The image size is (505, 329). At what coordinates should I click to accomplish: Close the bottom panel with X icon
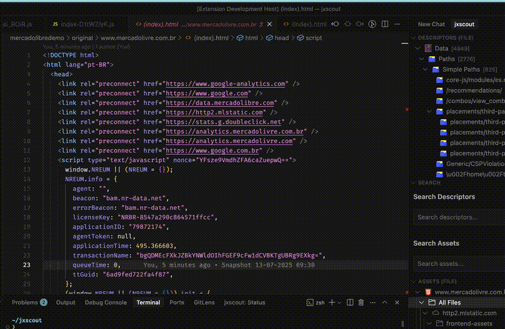pos(397,303)
